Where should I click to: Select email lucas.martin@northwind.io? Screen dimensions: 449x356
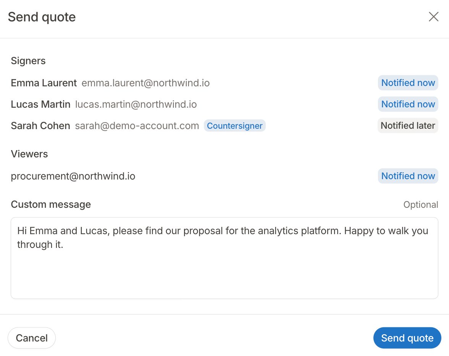tap(136, 105)
